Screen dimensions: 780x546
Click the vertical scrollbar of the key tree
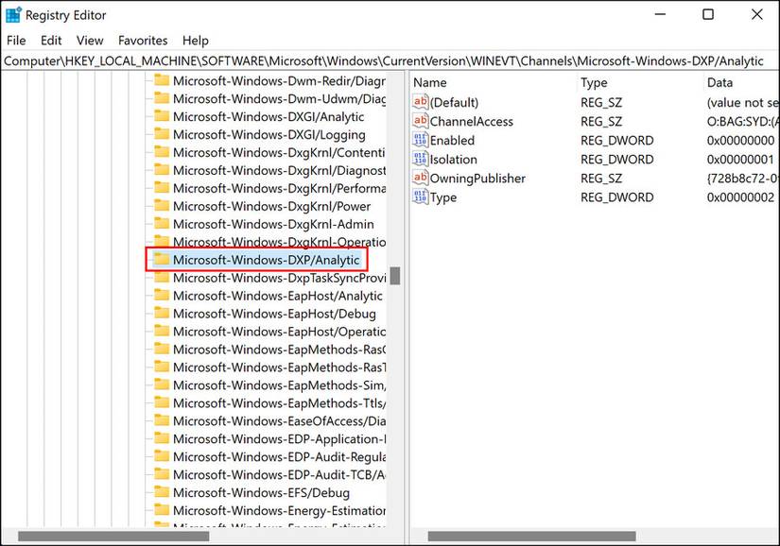click(x=396, y=275)
